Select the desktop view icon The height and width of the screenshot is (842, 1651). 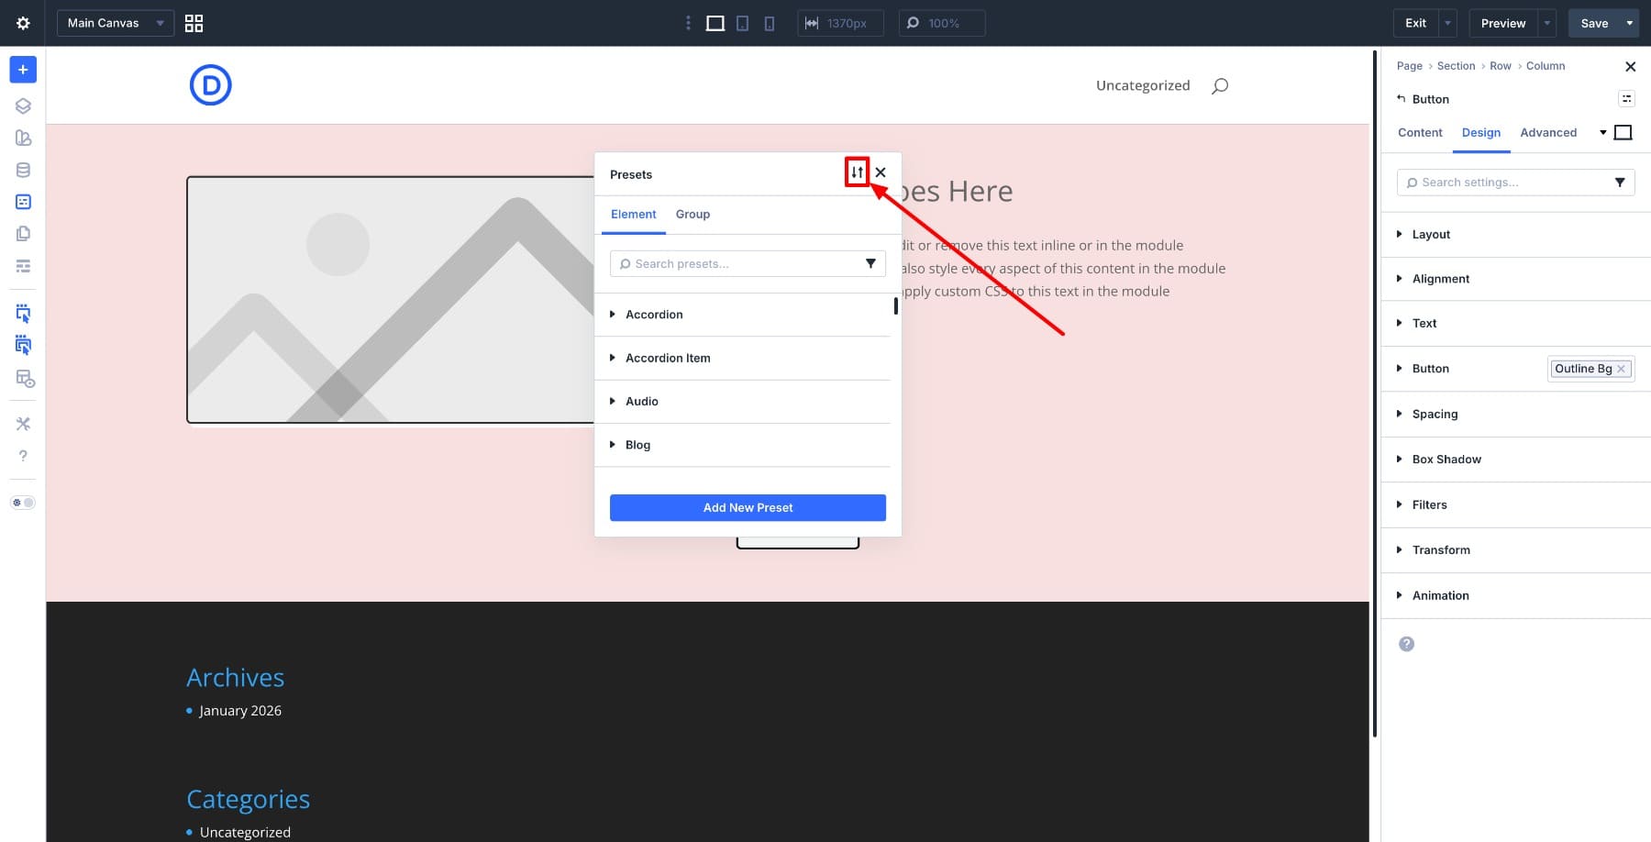715,24
